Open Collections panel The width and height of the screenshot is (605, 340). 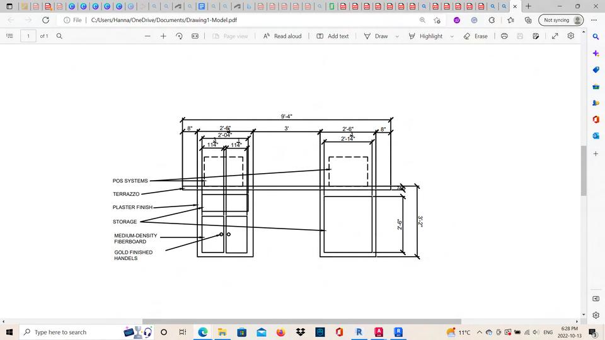click(528, 20)
